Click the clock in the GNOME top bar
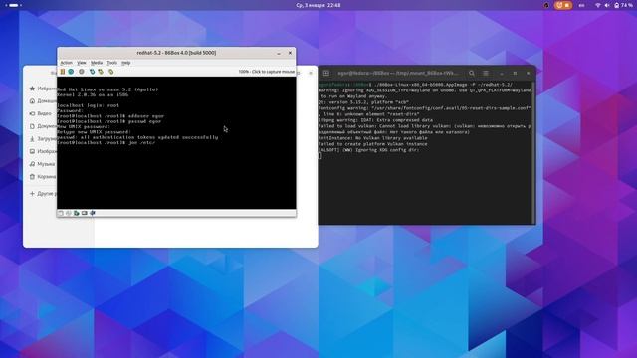The height and width of the screenshot is (358, 637). point(318,5)
